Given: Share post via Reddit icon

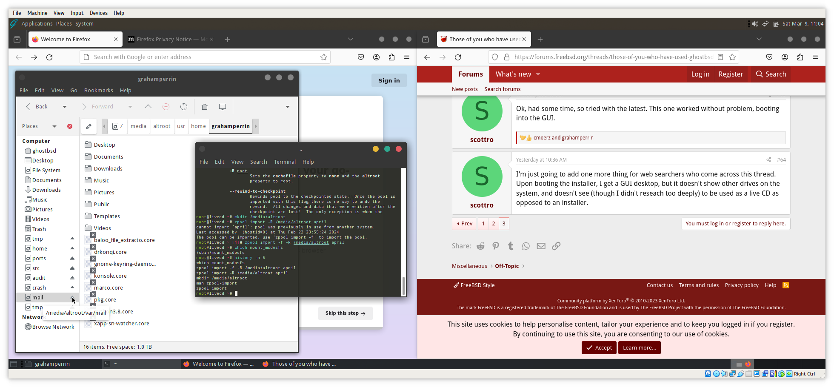Looking at the screenshot, I should (x=480, y=246).
